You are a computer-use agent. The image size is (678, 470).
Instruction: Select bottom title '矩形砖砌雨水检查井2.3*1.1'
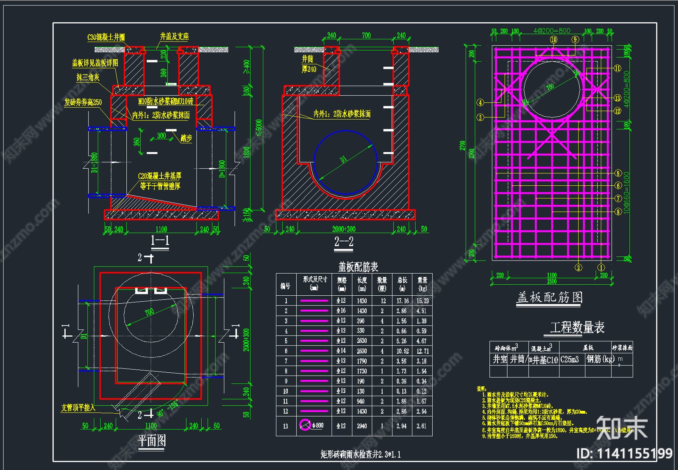point(360,454)
